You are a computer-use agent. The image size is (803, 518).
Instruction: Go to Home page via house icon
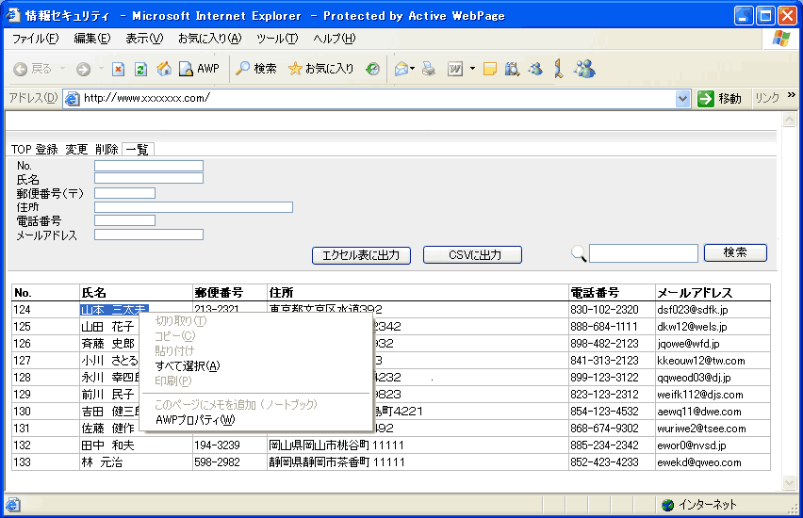[x=164, y=69]
